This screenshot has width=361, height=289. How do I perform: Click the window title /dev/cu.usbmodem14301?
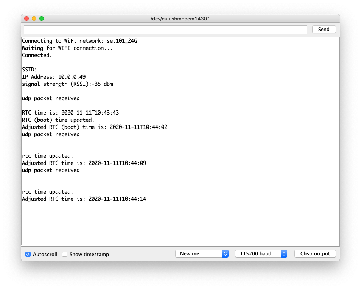point(180,19)
